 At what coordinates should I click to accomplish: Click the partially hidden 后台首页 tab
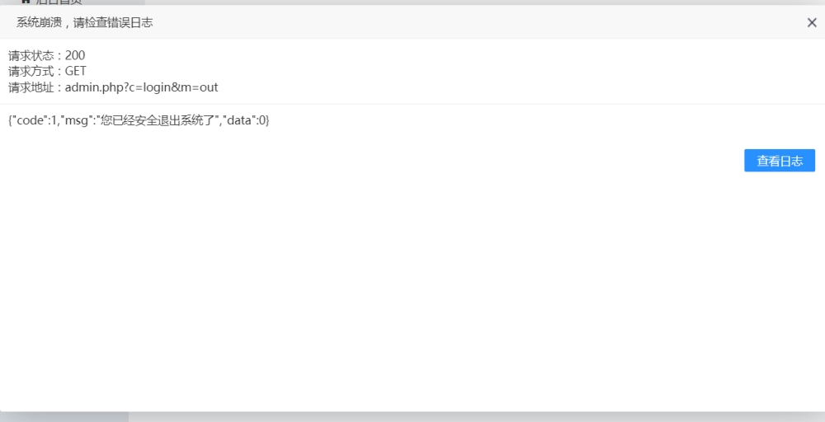pos(58,2)
